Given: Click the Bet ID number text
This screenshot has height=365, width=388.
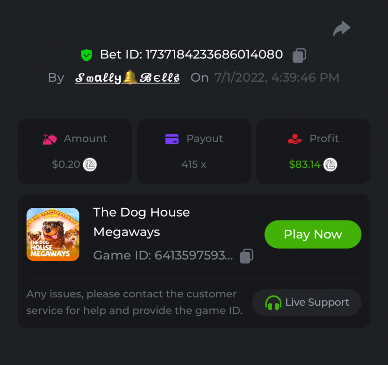Looking at the screenshot, I should point(215,55).
